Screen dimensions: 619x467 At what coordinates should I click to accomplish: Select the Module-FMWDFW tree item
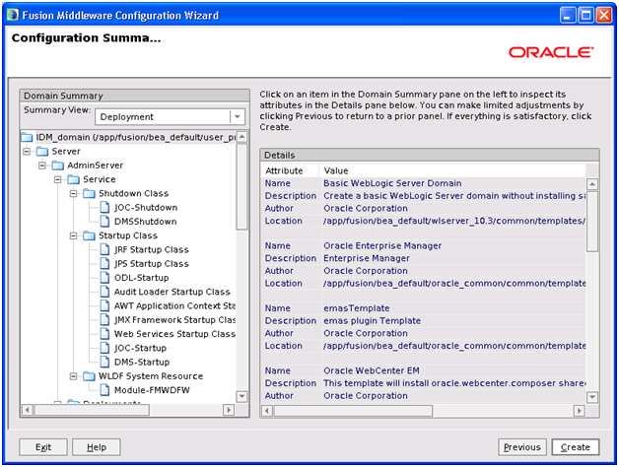[x=152, y=390]
